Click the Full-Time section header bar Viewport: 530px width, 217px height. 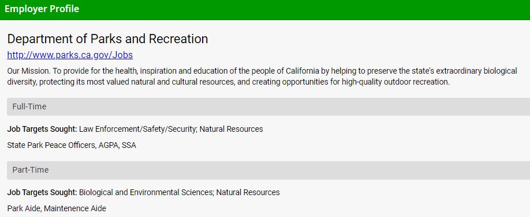[x=268, y=107]
